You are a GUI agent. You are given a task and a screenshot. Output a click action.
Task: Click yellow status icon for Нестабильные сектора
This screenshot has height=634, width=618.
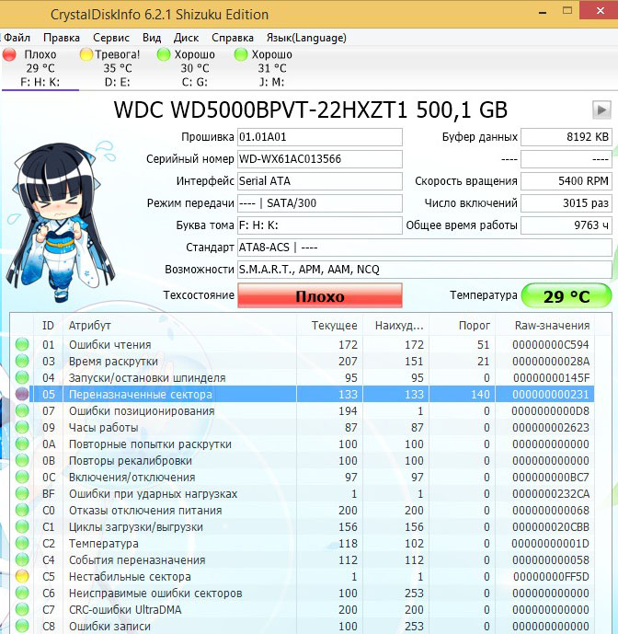coord(22,577)
